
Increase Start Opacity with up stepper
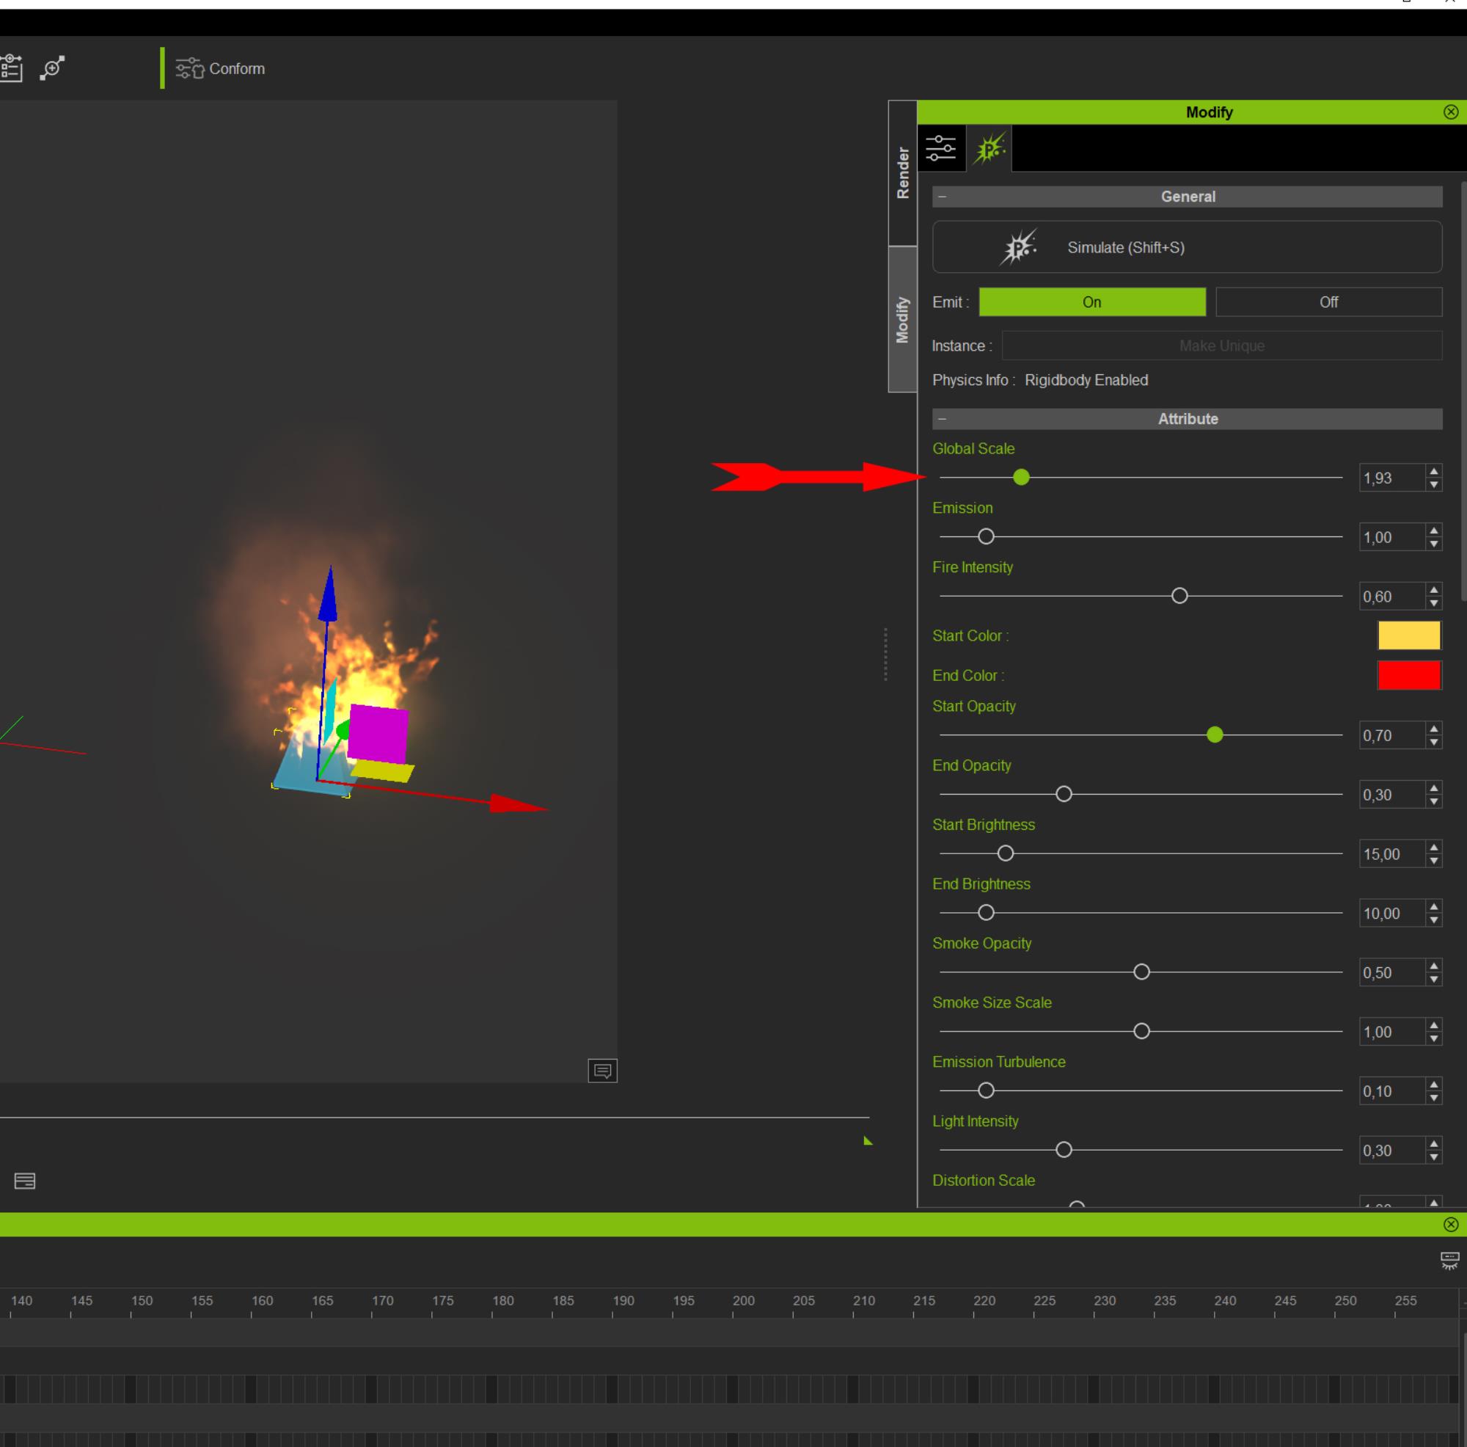tap(1433, 729)
